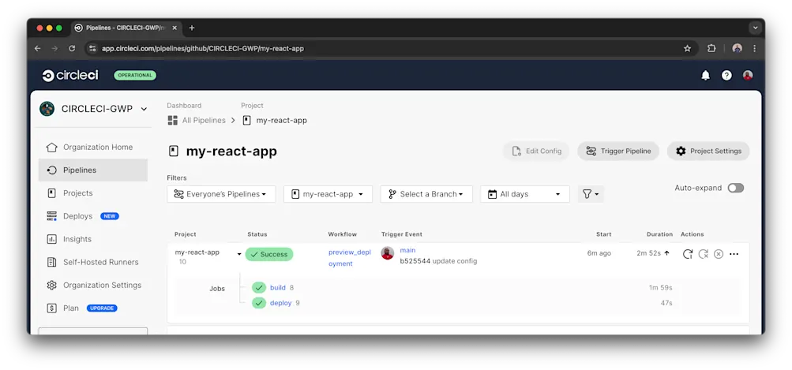Open Project Settings

[708, 151]
